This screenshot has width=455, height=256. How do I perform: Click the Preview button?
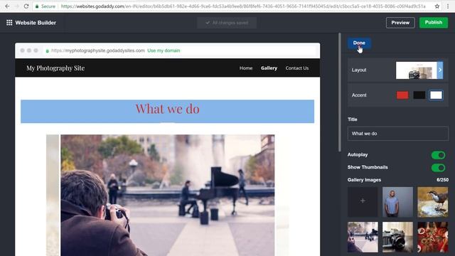pyautogui.click(x=400, y=23)
